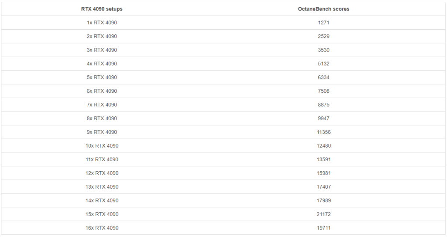This screenshot has height=237, width=447.
Task: Select the "4x RTX 4090" cell
Action: pos(102,64)
